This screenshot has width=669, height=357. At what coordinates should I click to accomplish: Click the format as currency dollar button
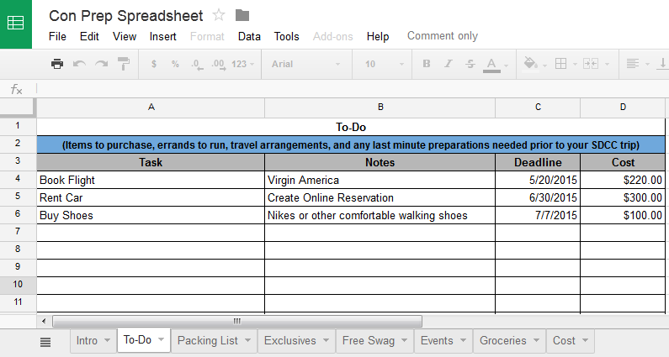tap(154, 64)
